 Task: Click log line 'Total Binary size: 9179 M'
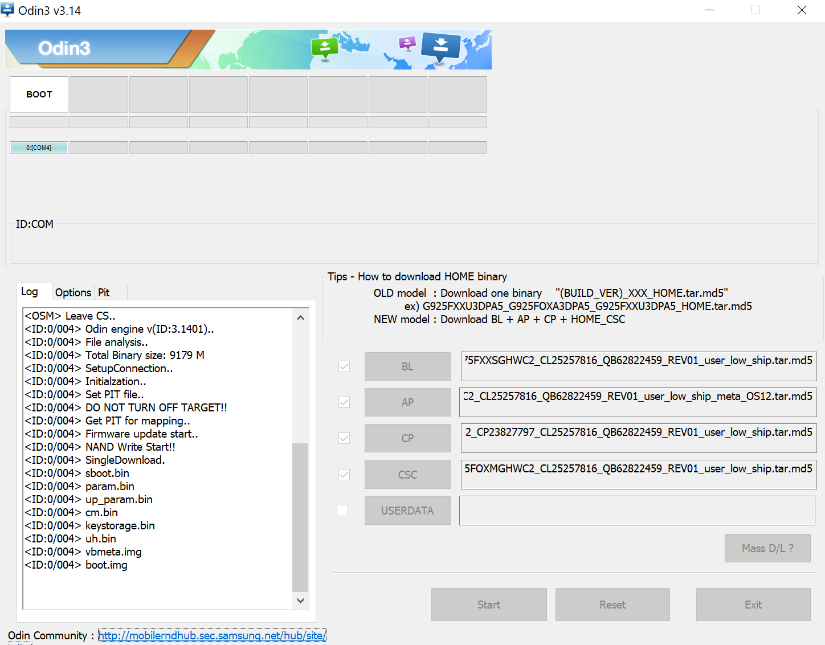[x=115, y=355]
